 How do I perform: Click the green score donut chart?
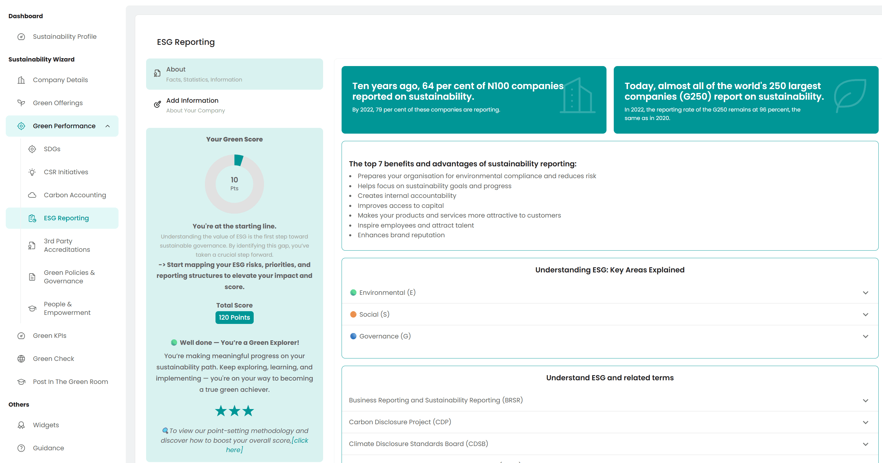234,184
